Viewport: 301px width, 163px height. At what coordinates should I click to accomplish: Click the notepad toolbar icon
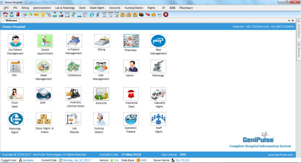67,14
